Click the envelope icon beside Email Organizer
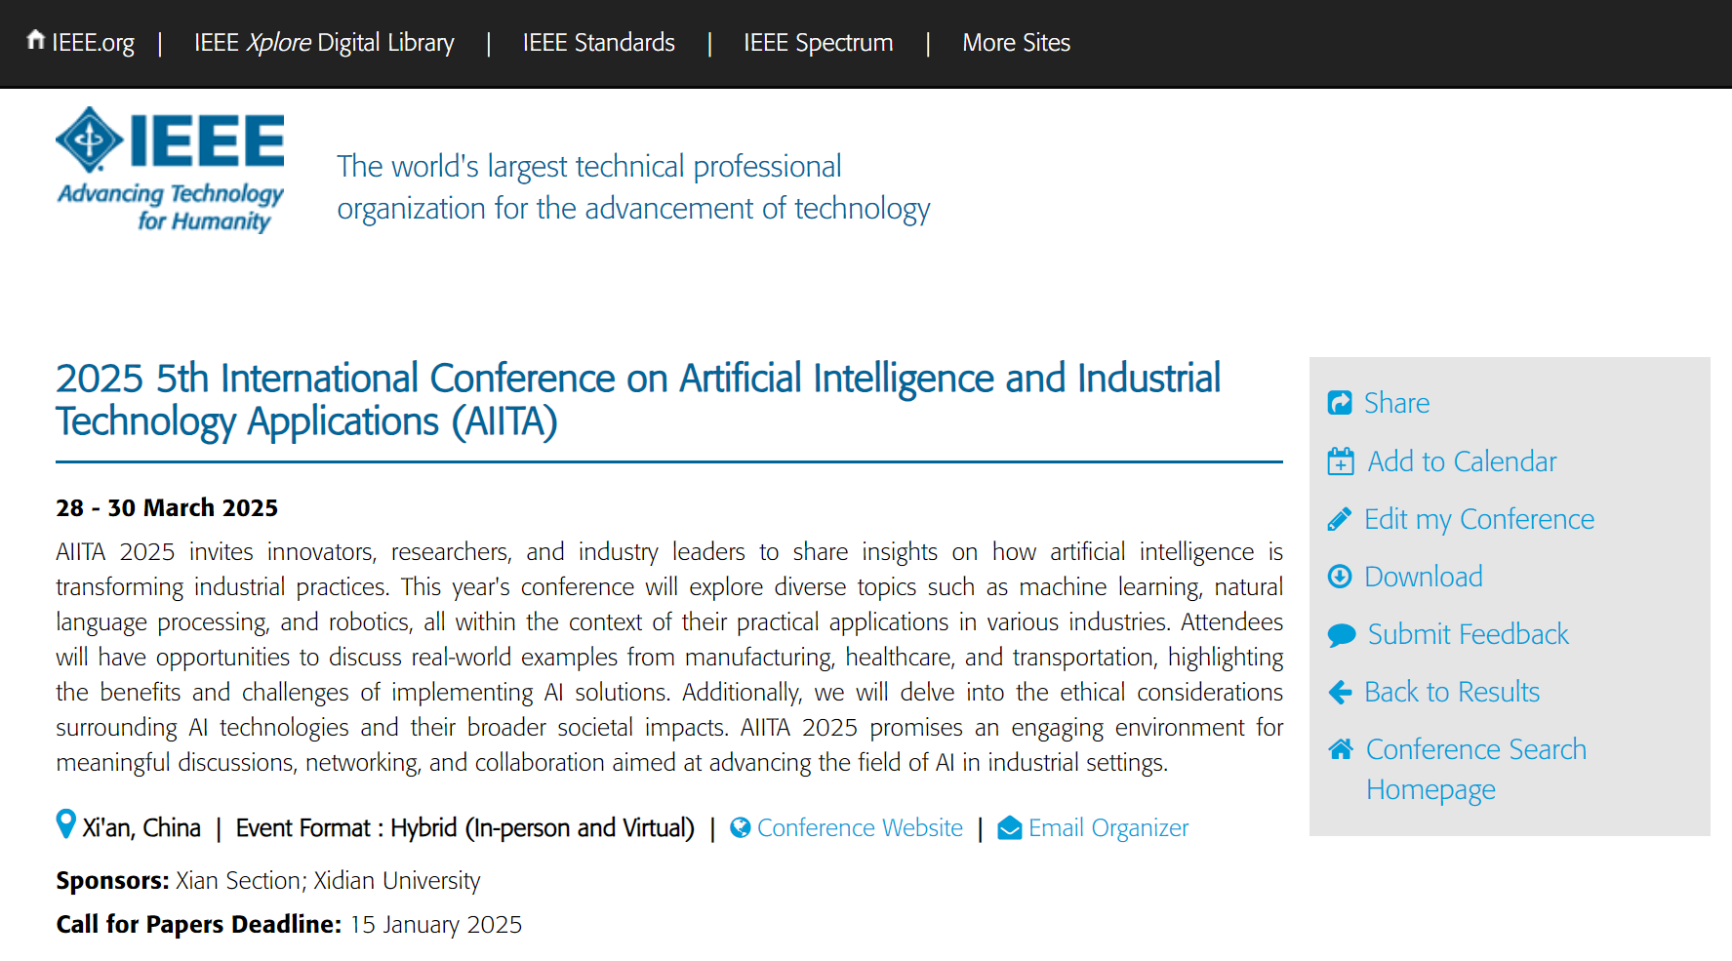The image size is (1732, 961). pos(1010,828)
